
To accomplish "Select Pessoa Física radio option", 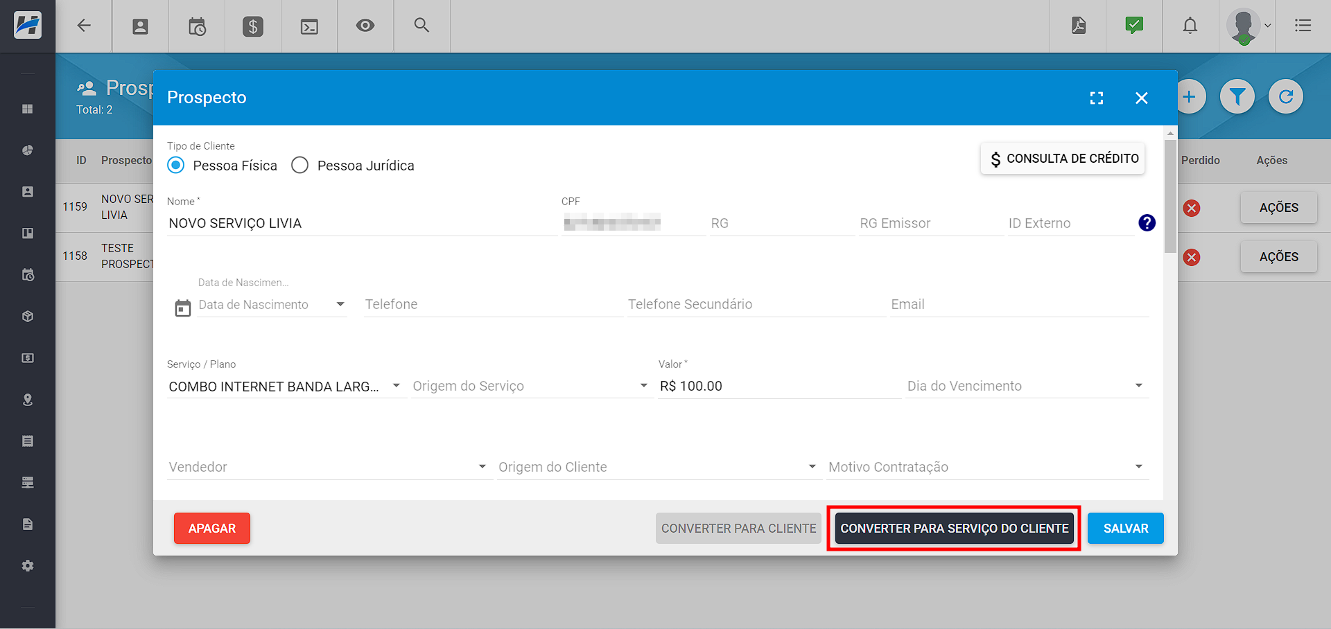I will (176, 165).
